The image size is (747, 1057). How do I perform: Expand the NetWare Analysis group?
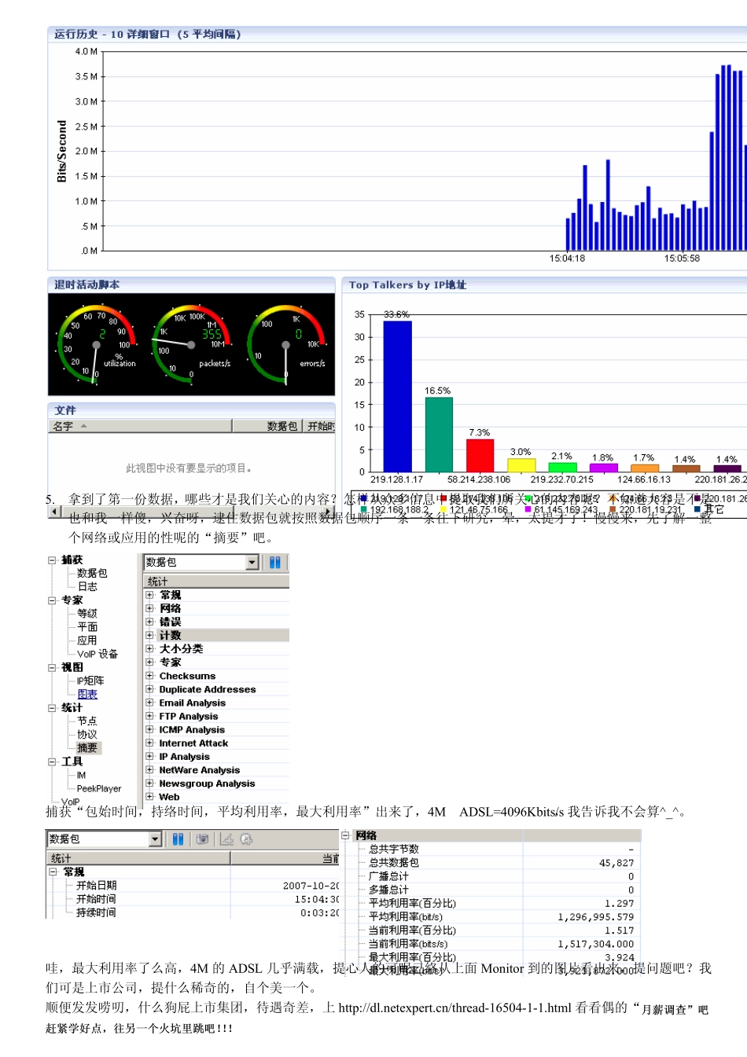click(x=149, y=770)
